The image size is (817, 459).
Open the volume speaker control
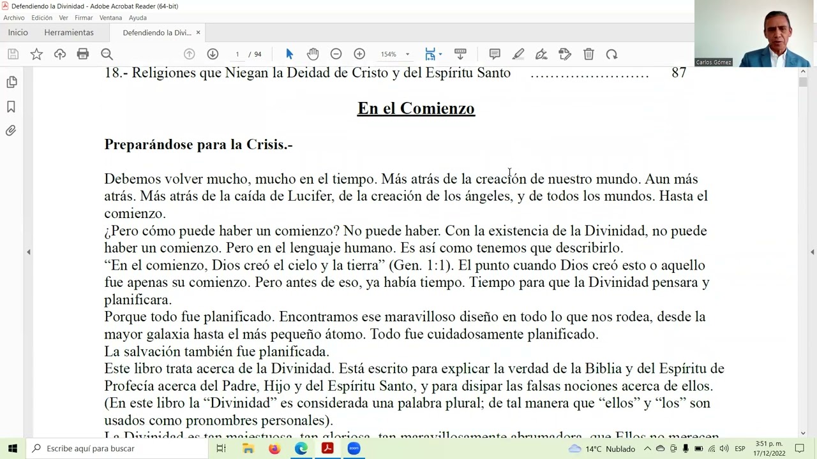pos(724,448)
